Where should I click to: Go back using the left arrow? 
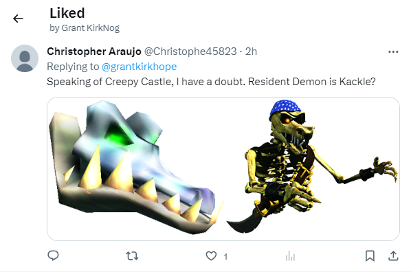pos(18,19)
